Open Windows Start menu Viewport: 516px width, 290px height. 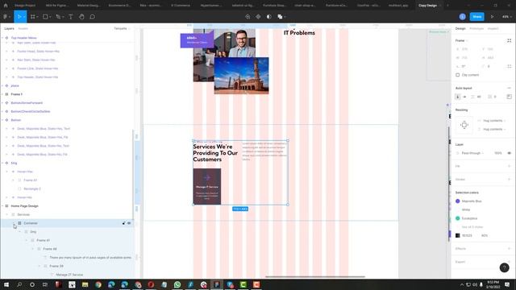[x=6, y=284]
